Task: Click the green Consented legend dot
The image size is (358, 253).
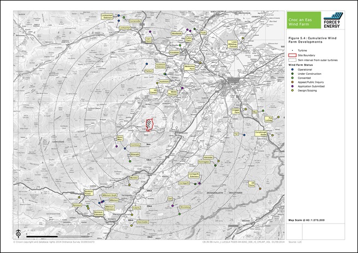Action: [x=292, y=78]
